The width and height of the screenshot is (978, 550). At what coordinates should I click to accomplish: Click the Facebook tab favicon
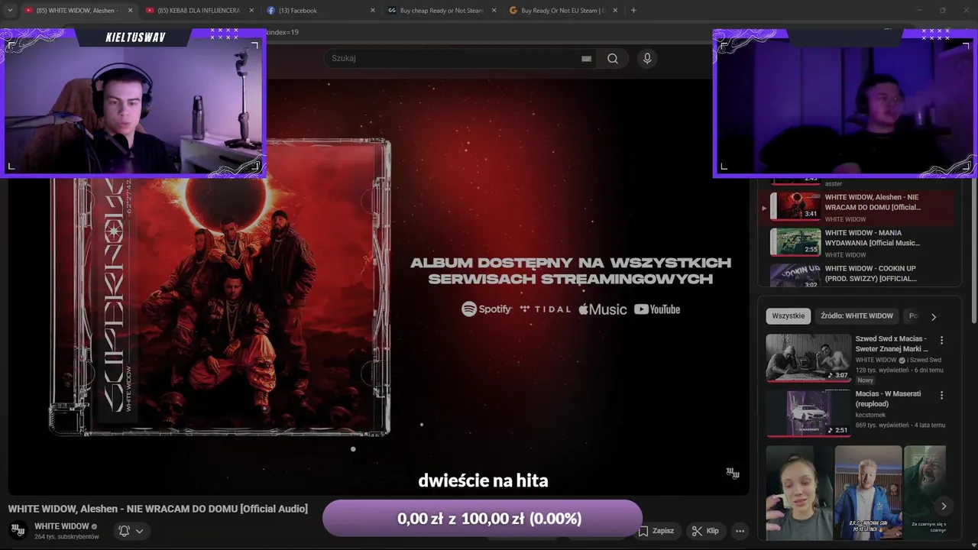271,11
